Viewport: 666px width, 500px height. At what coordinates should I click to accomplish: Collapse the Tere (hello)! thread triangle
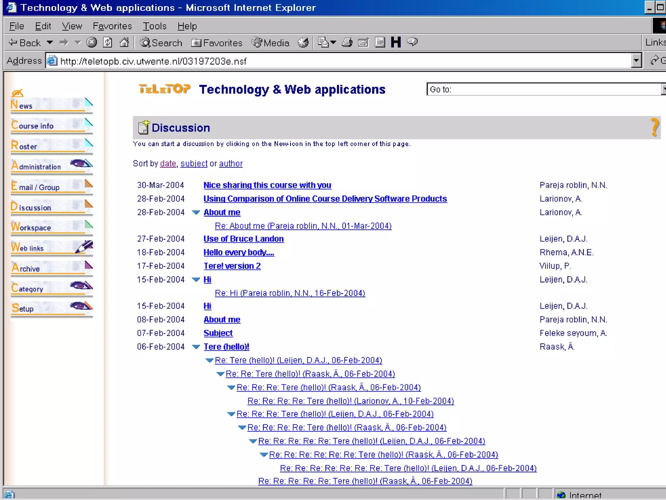pyautogui.click(x=196, y=347)
